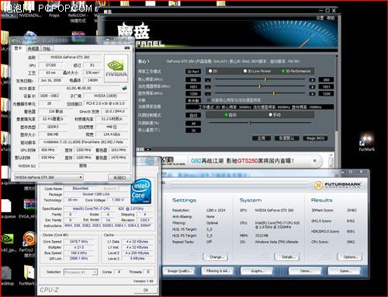This screenshot has width=388, height=297.
Task: Open Image Quality... in 3DMark
Action: click(179, 271)
